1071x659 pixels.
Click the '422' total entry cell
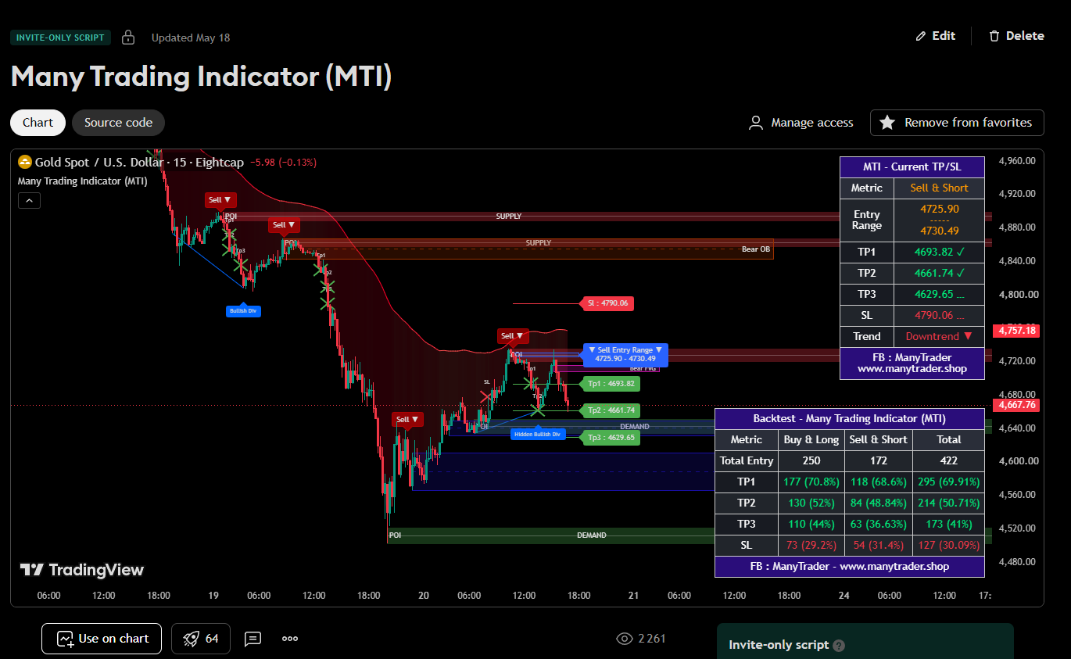(949, 461)
